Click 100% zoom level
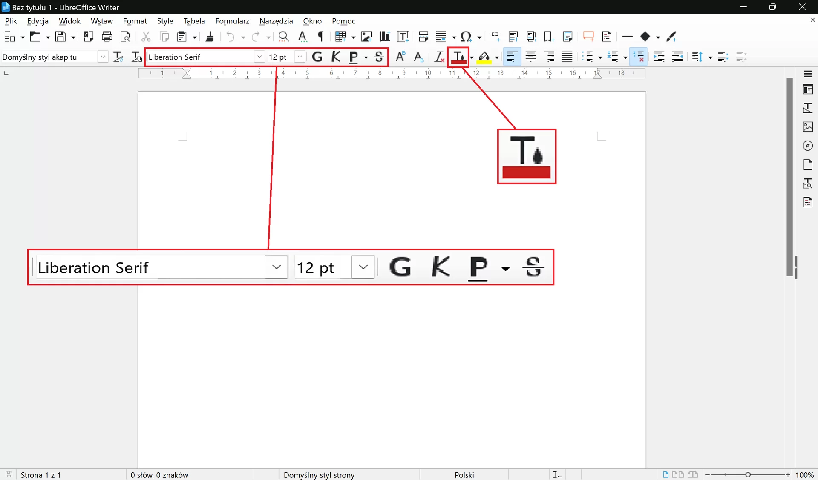The width and height of the screenshot is (818, 480). 804,474
